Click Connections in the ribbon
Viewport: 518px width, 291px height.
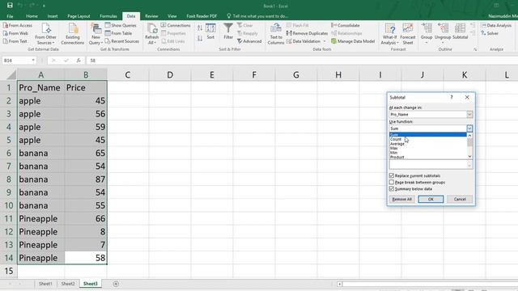point(176,25)
